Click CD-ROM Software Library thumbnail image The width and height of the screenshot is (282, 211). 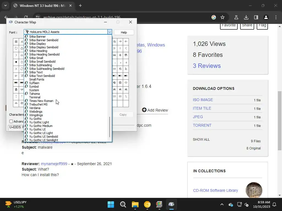pos(254,190)
